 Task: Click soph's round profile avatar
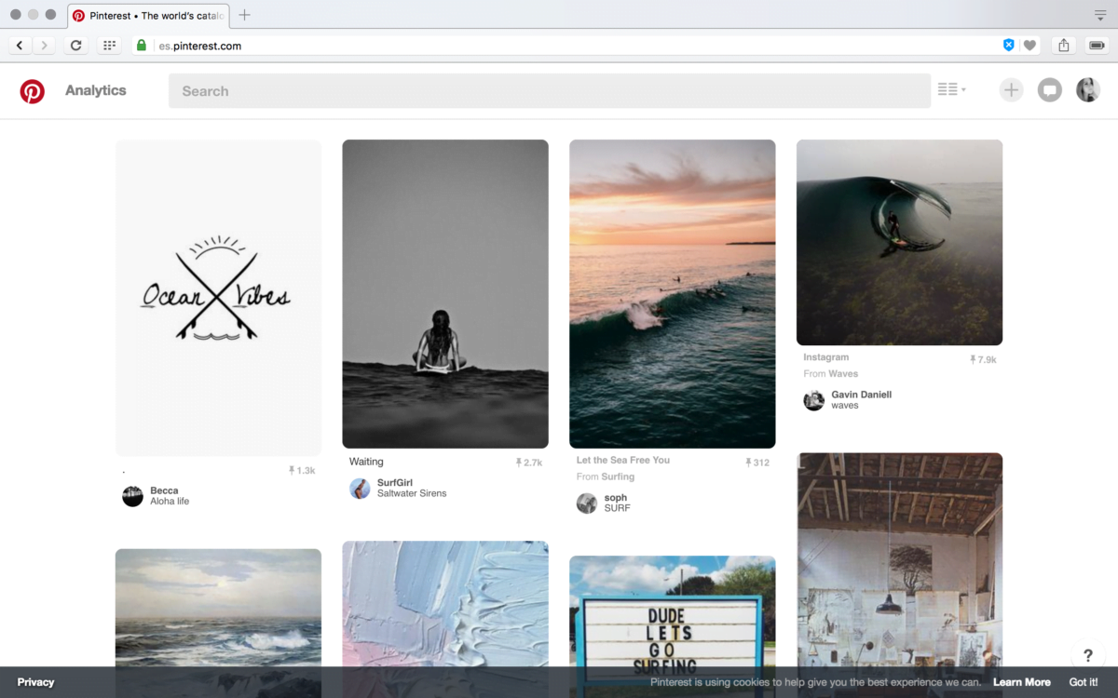click(x=587, y=503)
